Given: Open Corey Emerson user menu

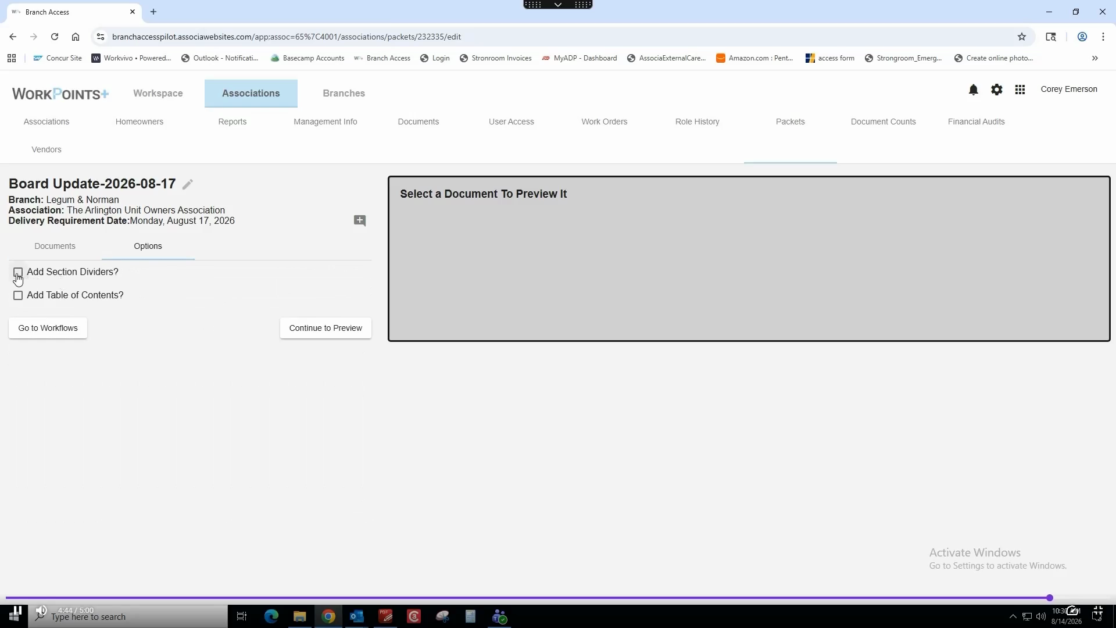Looking at the screenshot, I should pyautogui.click(x=1069, y=89).
